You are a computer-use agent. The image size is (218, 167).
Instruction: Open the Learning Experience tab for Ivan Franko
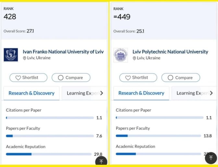[x=81, y=93]
